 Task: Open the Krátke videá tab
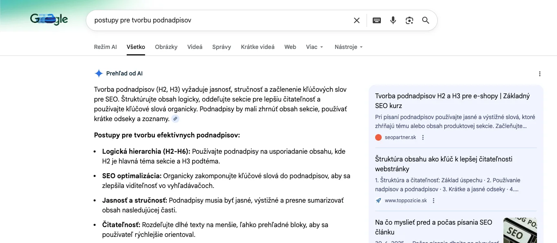(257, 47)
